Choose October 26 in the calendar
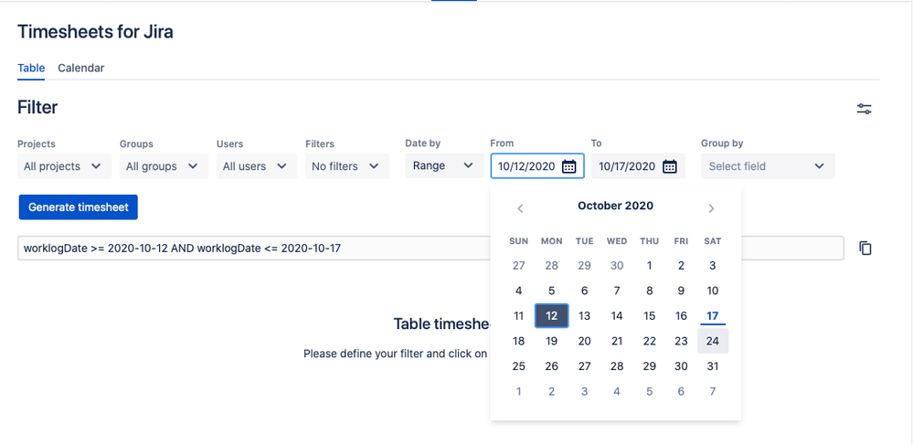 [x=551, y=366]
